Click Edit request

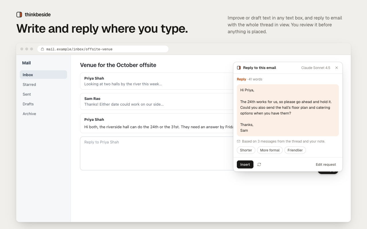coord(326,165)
